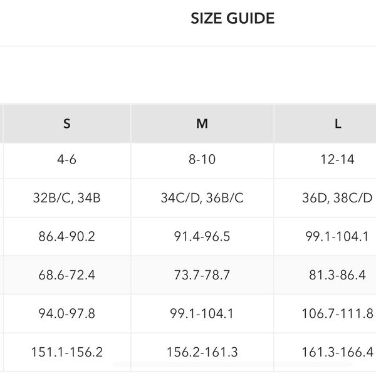Select the M size column header

click(x=202, y=123)
